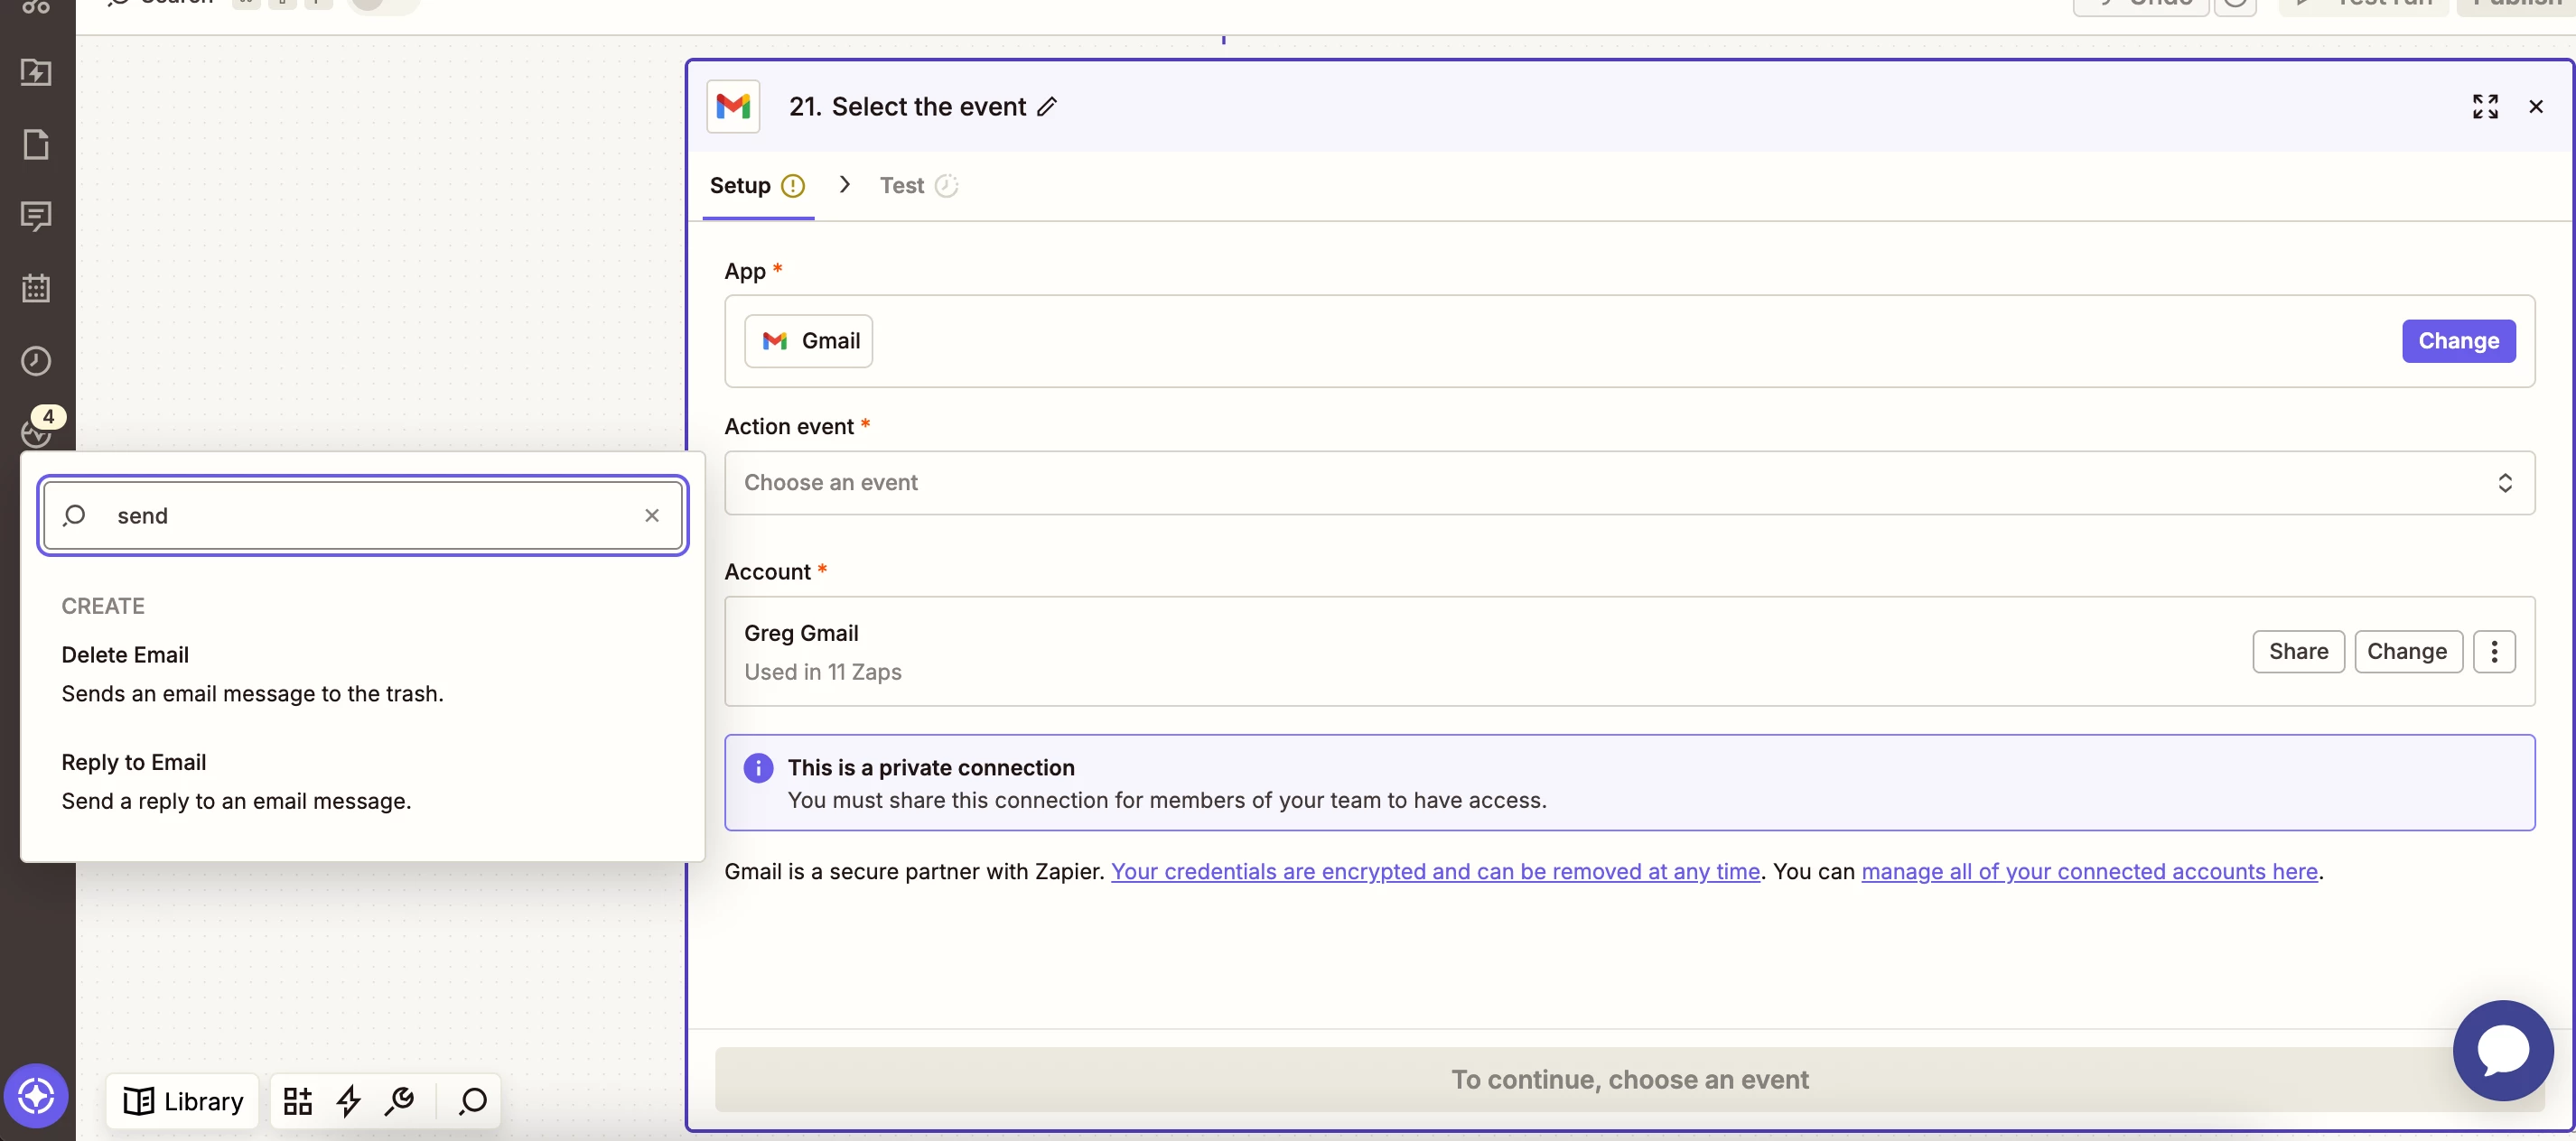
Task: Open the calendar icon in the left sidebar
Action: pos(36,289)
